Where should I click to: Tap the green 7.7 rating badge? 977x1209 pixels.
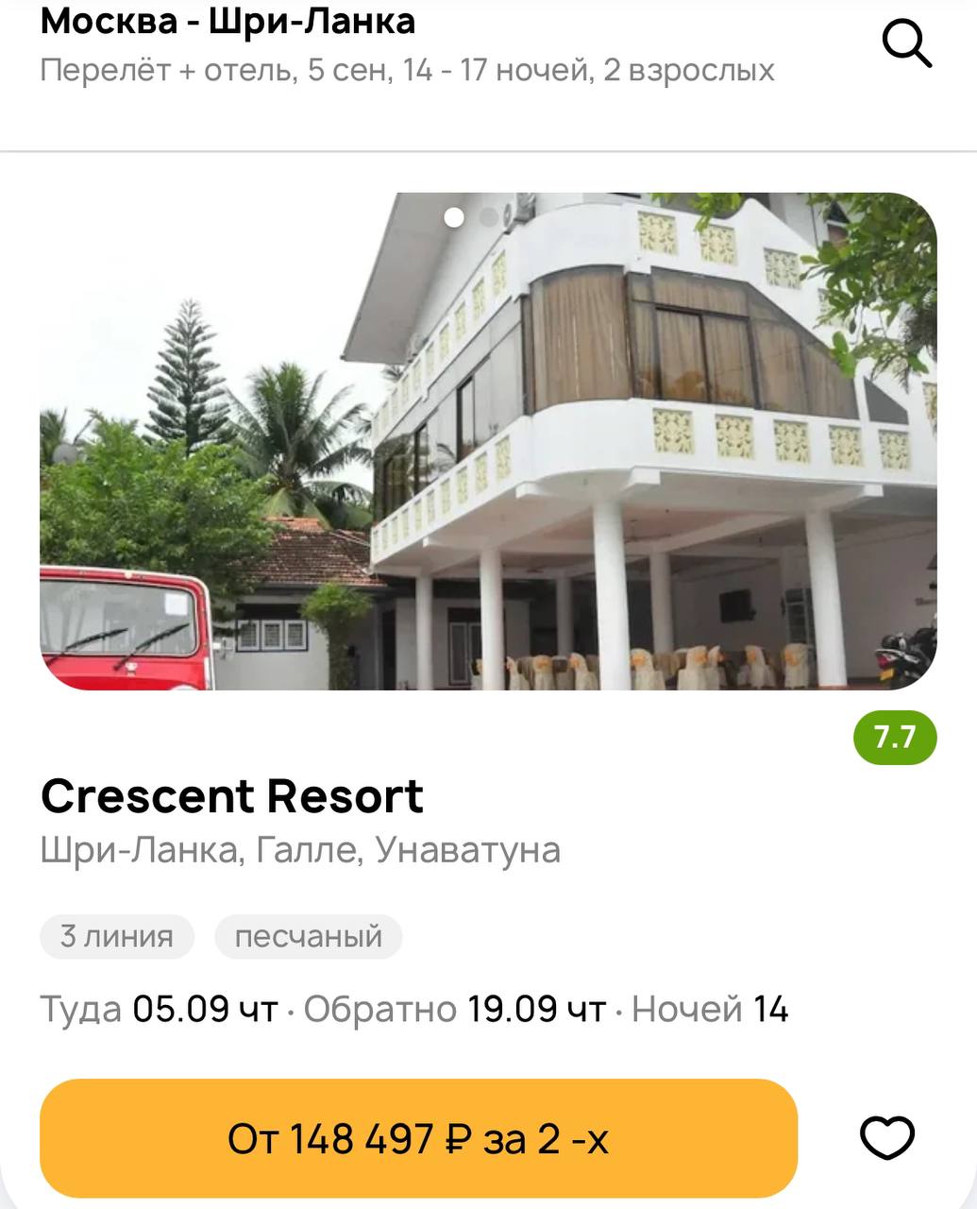pos(895,737)
